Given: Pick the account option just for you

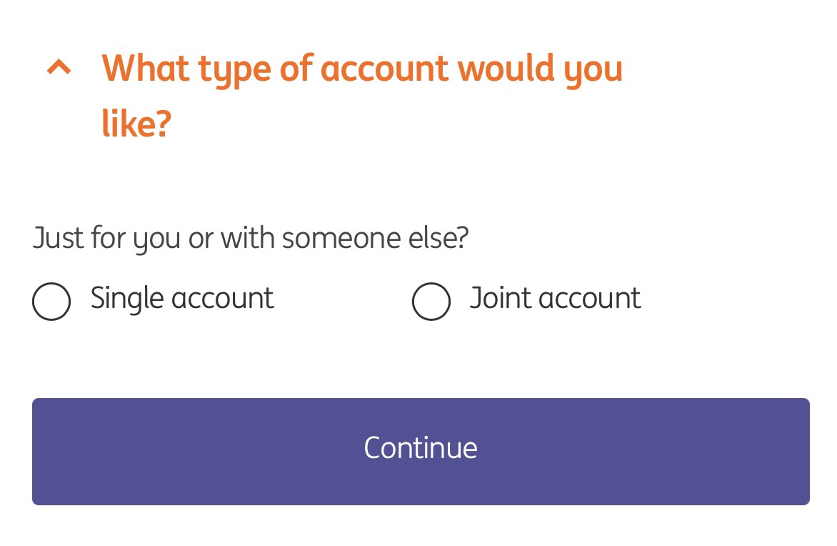Looking at the screenshot, I should (51, 301).
